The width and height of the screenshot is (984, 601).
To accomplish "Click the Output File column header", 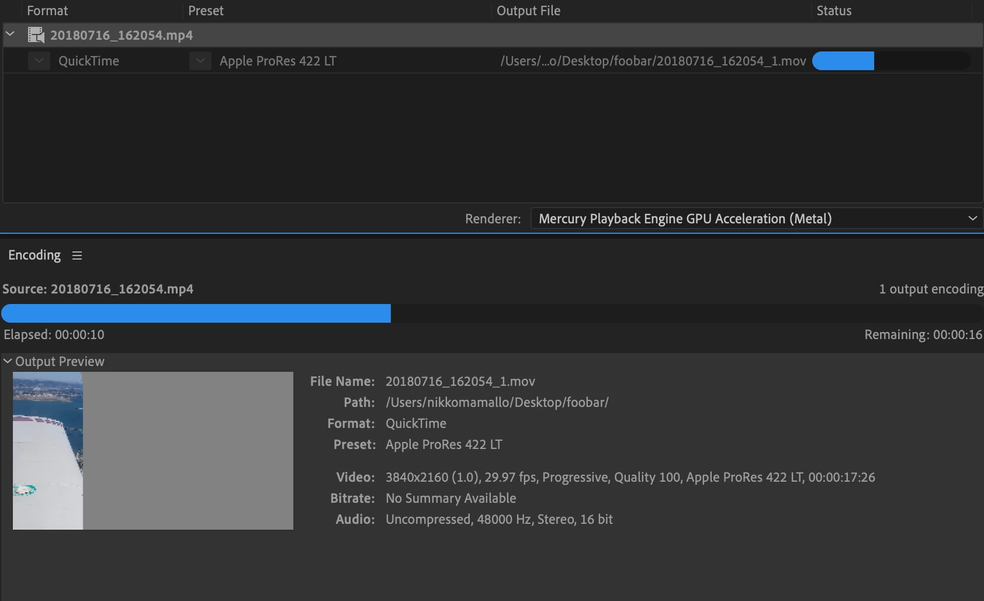I will [528, 11].
